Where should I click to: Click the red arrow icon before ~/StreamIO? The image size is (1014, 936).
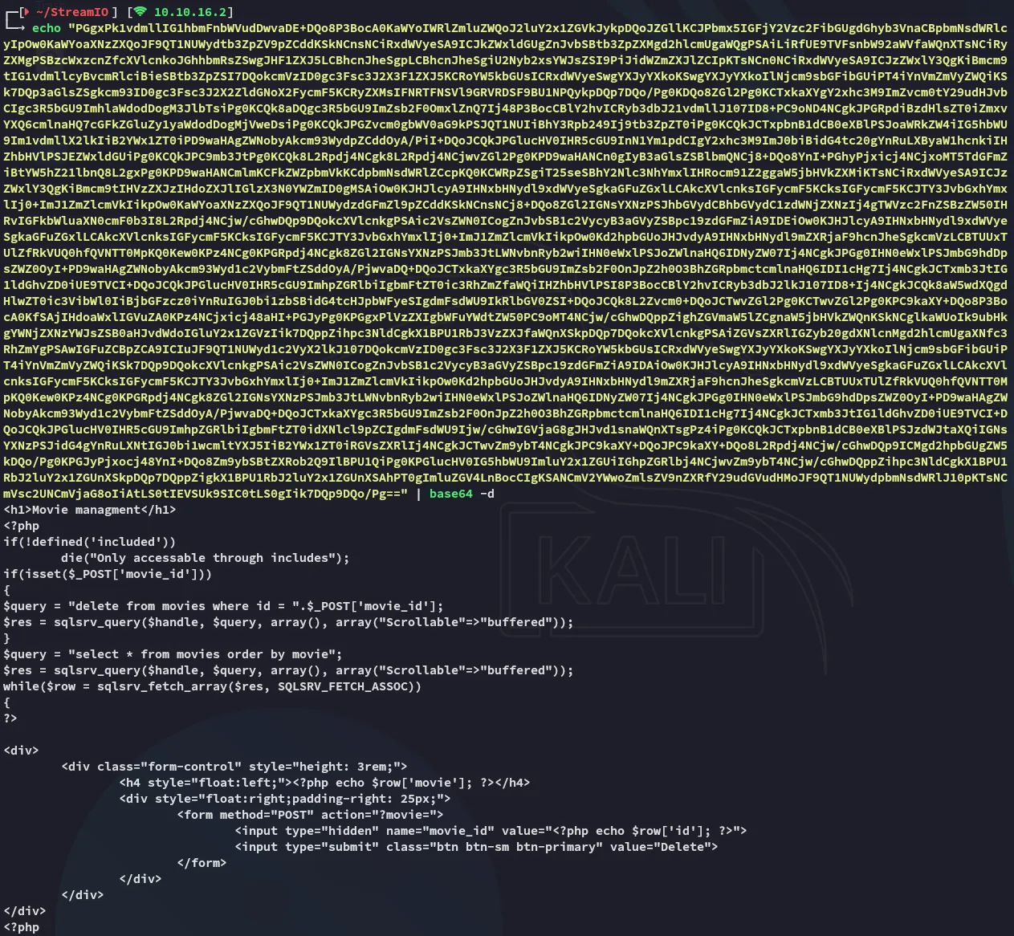[26, 12]
